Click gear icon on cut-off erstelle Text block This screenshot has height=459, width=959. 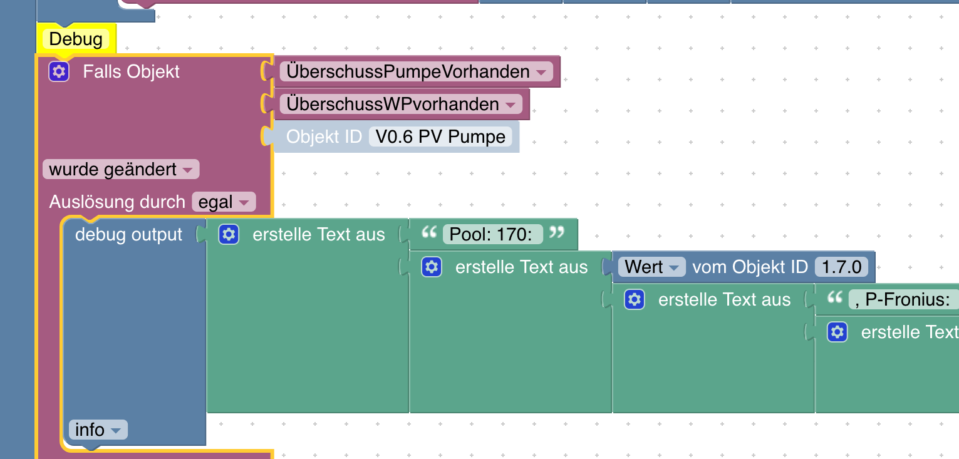click(x=837, y=333)
